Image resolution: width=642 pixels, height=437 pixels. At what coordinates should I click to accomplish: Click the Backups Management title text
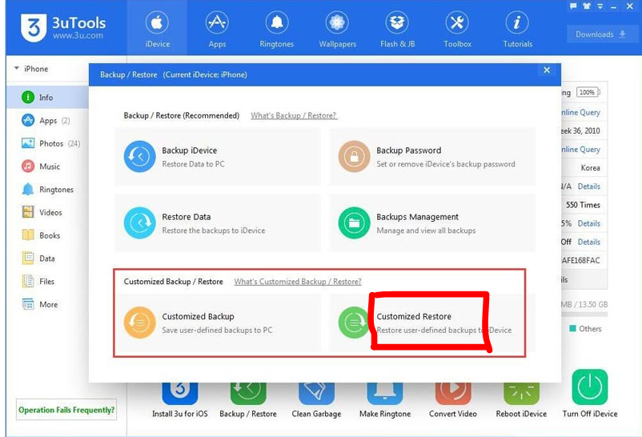pyautogui.click(x=417, y=217)
